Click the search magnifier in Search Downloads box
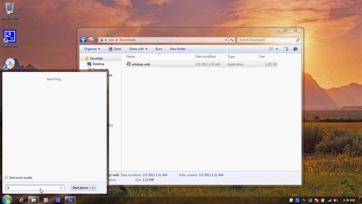Screen dimensions: 362x204 (x=298, y=40)
